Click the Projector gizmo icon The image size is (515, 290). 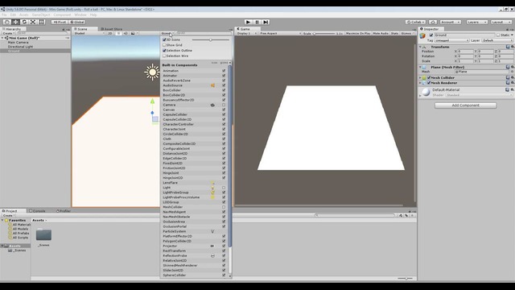tap(212, 246)
